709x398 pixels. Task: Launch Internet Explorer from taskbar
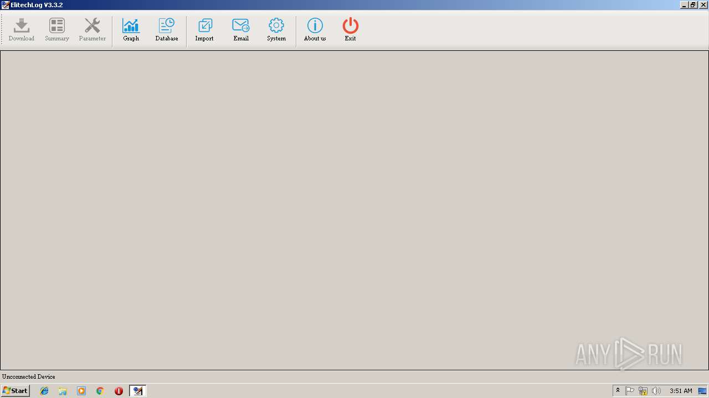(44, 391)
